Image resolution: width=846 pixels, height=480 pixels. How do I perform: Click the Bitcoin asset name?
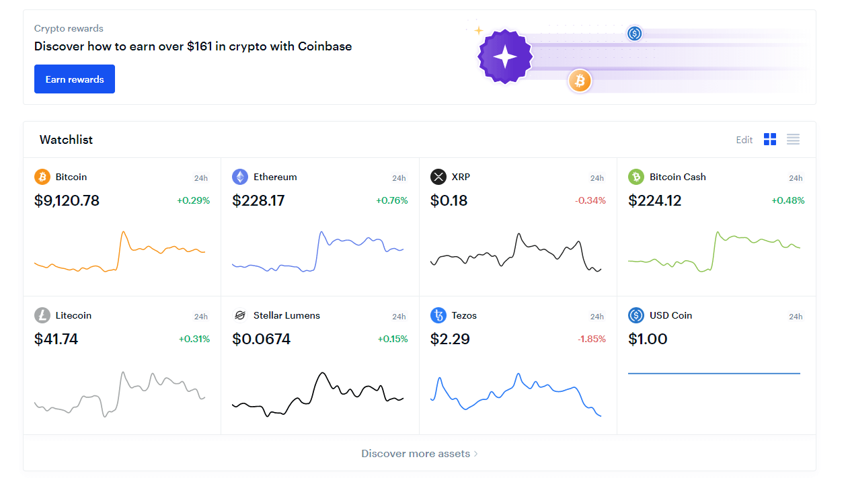coord(71,177)
